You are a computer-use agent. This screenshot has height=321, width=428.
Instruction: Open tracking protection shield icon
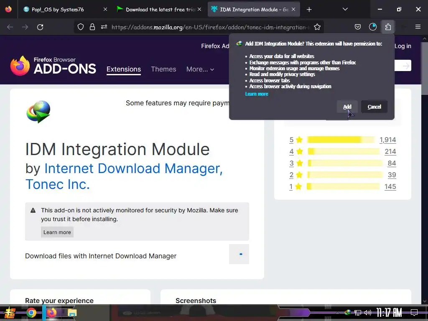coord(81,27)
